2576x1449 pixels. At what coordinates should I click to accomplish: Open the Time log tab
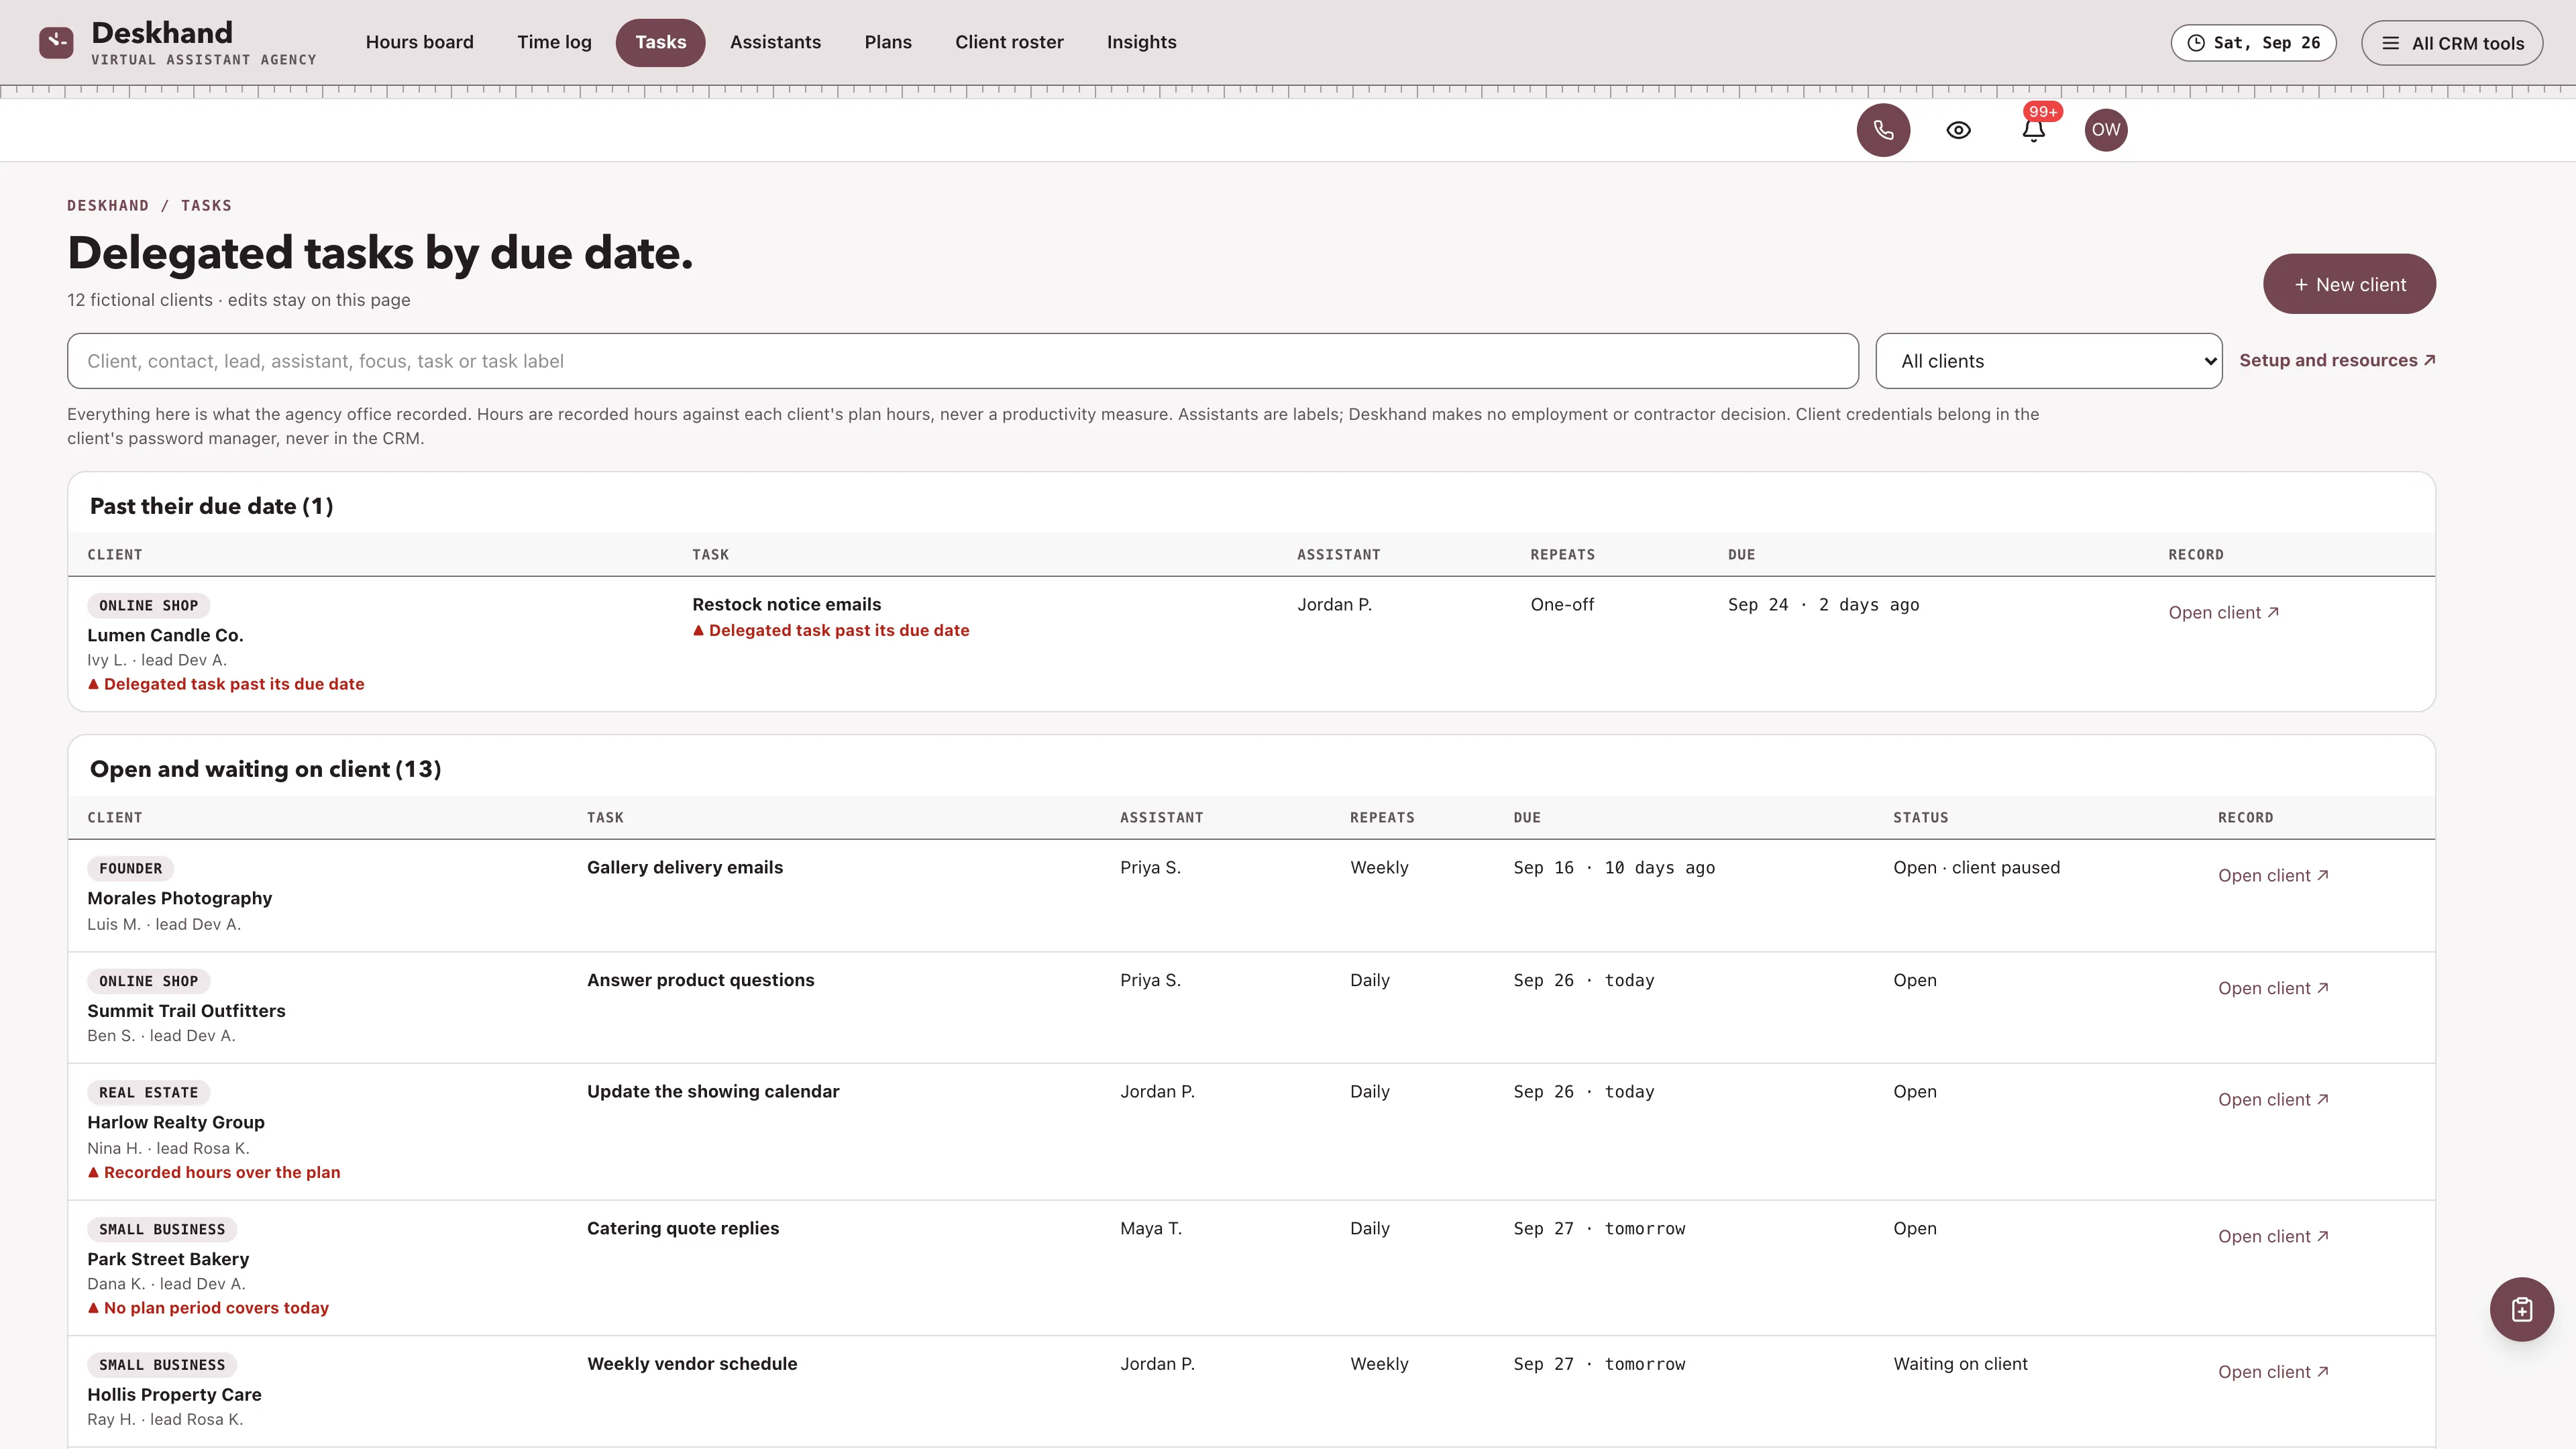(x=554, y=42)
